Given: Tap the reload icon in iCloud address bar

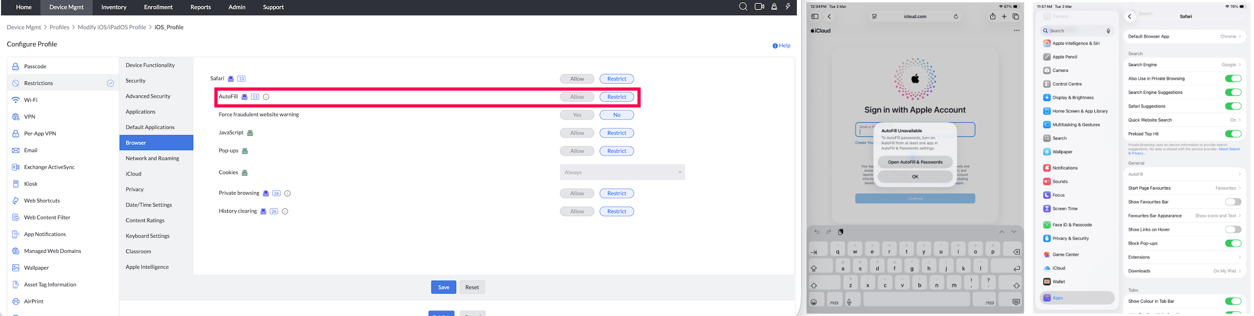Looking at the screenshot, I should (956, 17).
